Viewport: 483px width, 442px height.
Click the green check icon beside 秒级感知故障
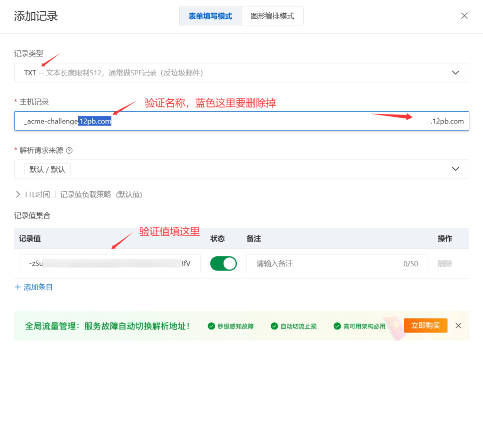211,326
